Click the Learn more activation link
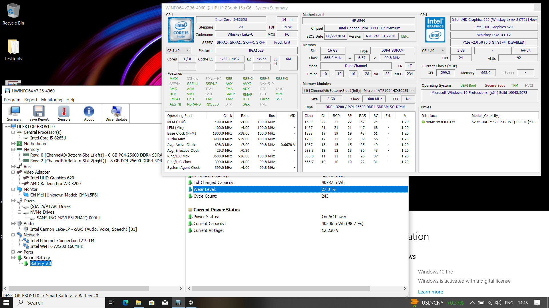This screenshot has width=549, height=308. (x=430, y=292)
